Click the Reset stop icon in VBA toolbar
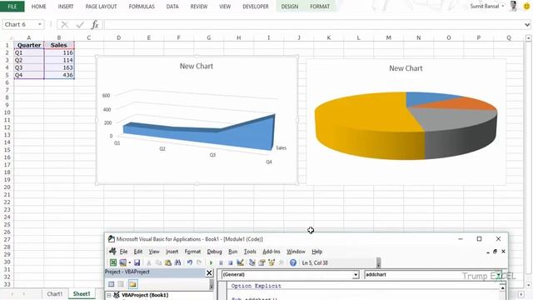Viewport: 533px width, 300px height. pyautogui.click(x=230, y=262)
